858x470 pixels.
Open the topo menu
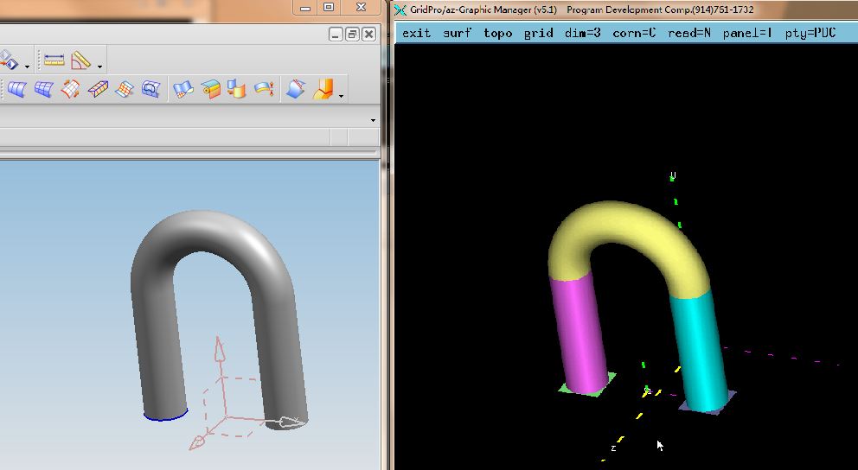[497, 33]
